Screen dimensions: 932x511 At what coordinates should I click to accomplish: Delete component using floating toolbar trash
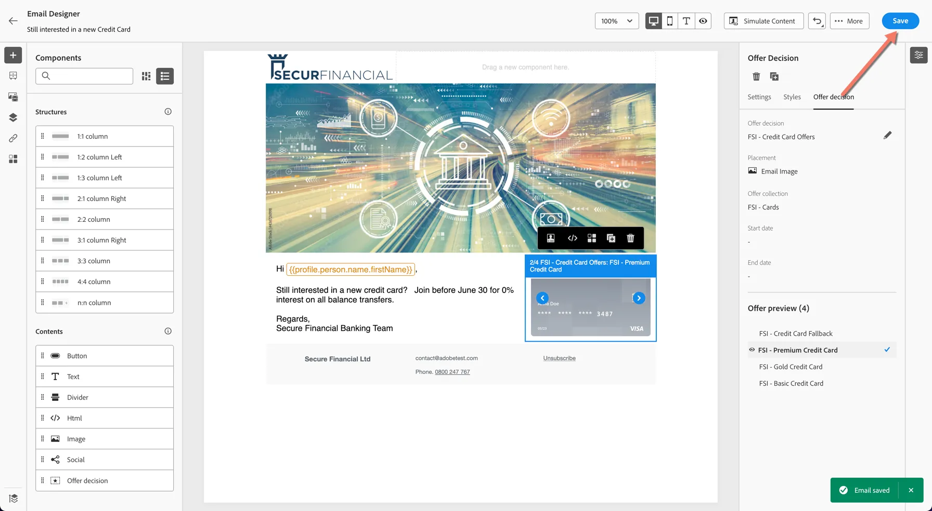tap(630, 238)
